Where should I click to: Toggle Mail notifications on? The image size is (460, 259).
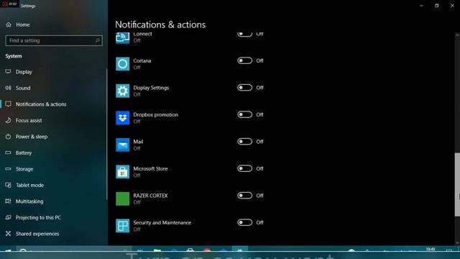244,142
